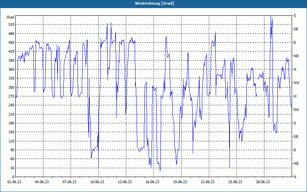
Task: Select the 210 y-axis value
Action: click(11, 114)
